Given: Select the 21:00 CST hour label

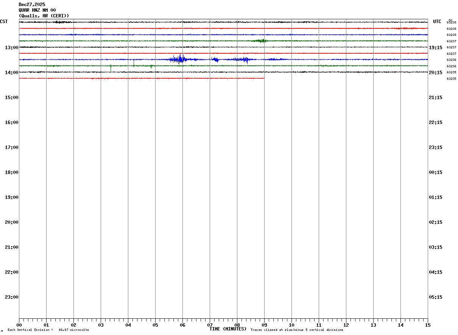Looking at the screenshot, I should 12,247.
